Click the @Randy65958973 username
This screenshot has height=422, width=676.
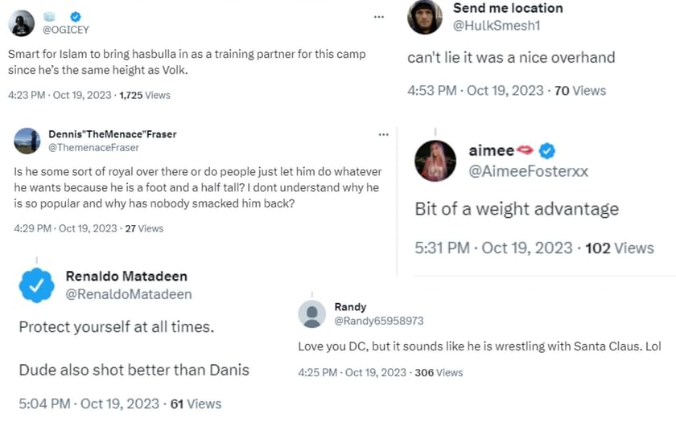click(378, 321)
